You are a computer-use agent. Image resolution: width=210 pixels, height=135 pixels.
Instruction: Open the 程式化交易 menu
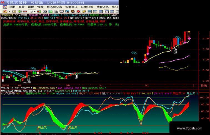54,7
